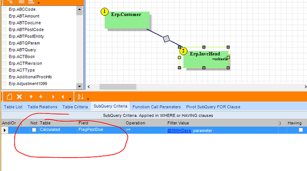
Task: Select the Erp.Customer table box
Action: [x=127, y=20]
